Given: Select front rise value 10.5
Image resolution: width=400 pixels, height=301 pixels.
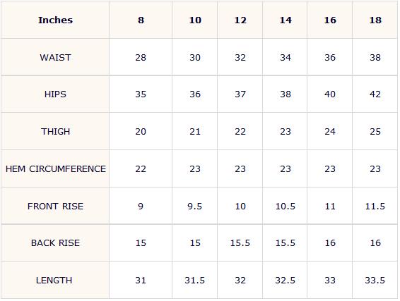Looking at the screenshot, I should 286,206.
